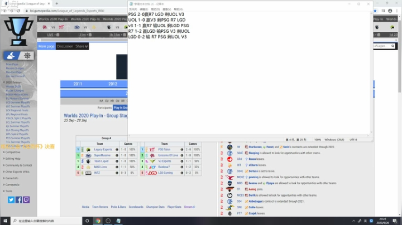Open the wiki's Twitch icon link

coord(26,200)
